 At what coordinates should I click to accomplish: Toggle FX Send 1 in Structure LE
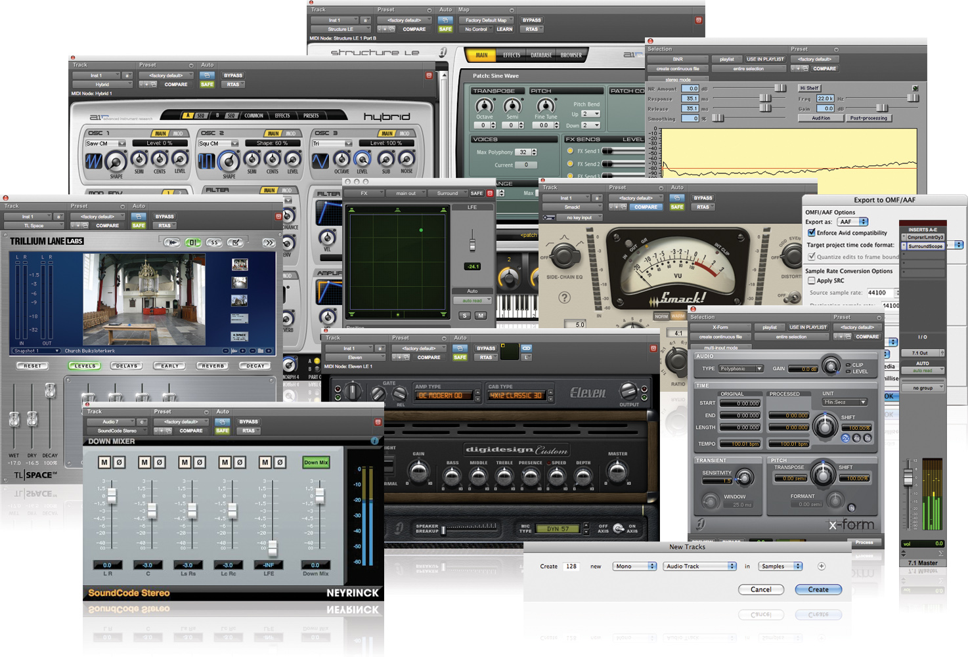570,151
